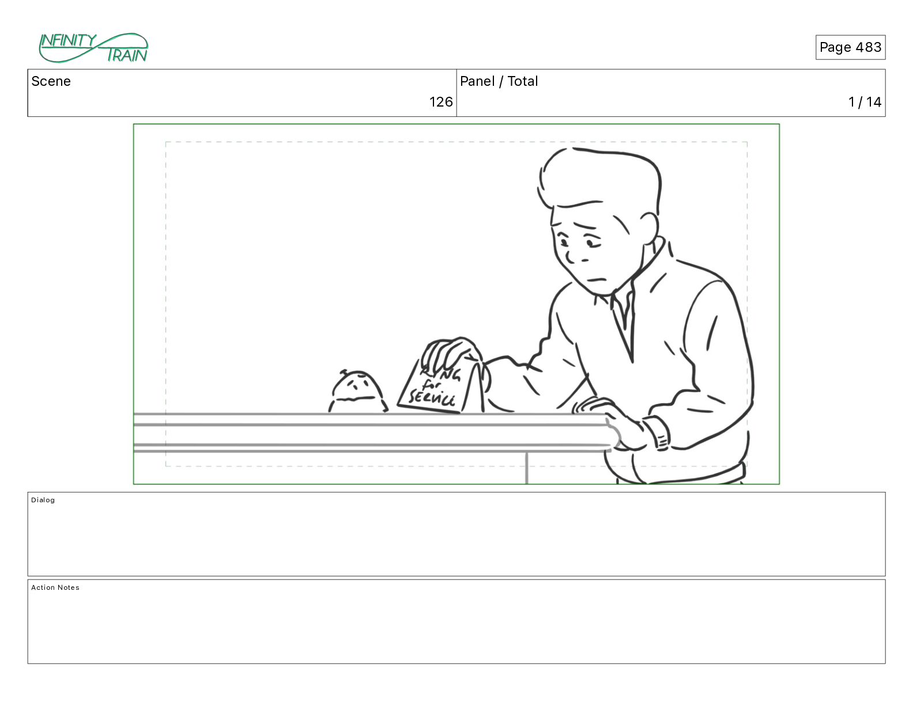Select scene number 126

(x=441, y=102)
